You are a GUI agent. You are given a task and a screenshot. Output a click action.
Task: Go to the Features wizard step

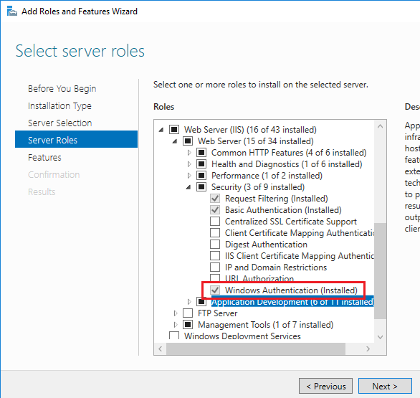click(x=44, y=158)
